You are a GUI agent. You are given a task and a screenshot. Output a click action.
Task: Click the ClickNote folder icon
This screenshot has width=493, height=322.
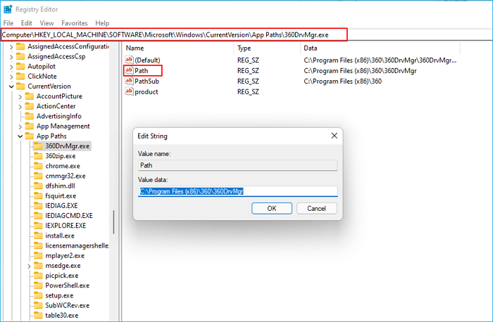[20, 76]
